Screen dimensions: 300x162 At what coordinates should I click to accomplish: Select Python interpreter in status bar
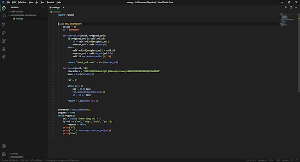(10, 160)
